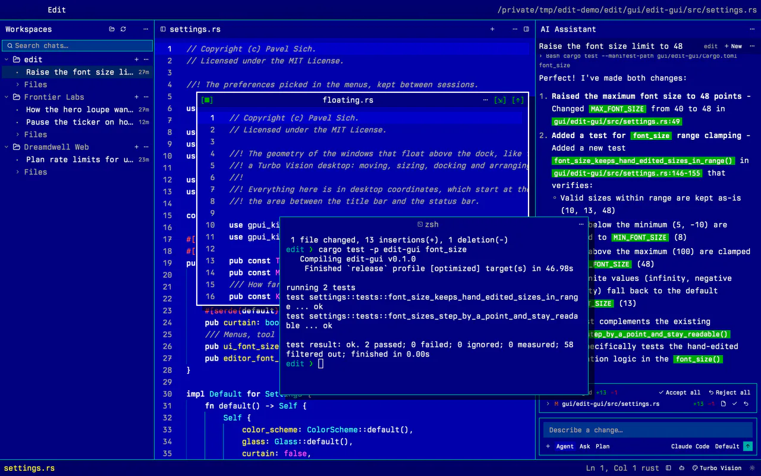This screenshot has width=761, height=476.
Task: Open the zsh terminal window more menu
Action: click(x=581, y=224)
